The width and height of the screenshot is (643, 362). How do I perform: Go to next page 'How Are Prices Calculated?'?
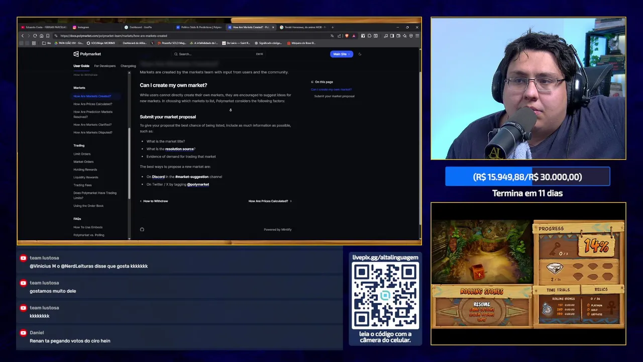coord(270,201)
